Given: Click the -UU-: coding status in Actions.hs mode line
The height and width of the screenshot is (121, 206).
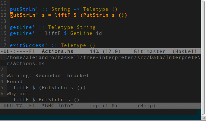Looking at the screenshot, I should 8,51.
